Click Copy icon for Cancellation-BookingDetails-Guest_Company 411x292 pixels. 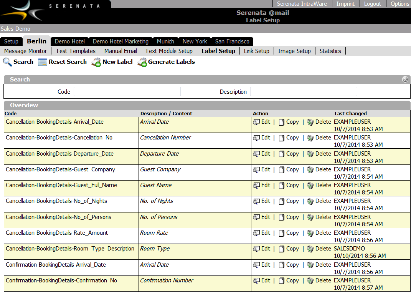[282, 170]
